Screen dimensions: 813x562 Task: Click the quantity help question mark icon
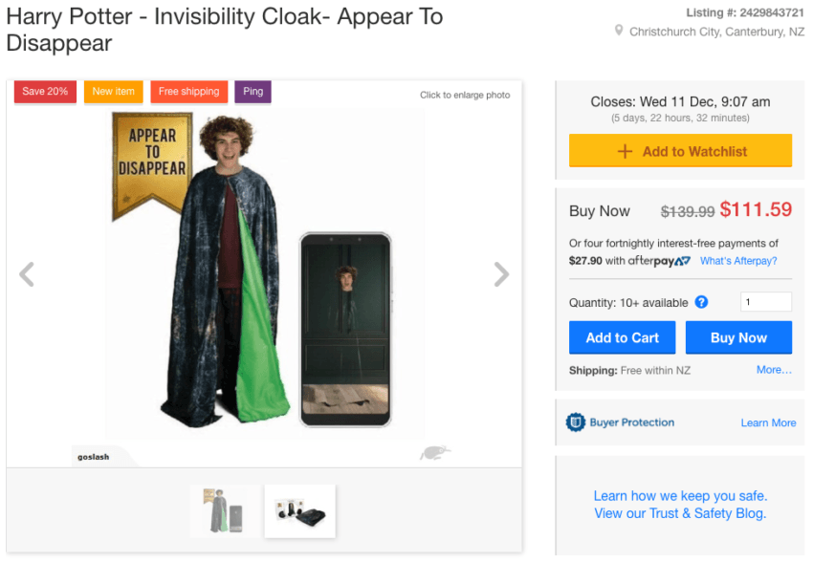point(701,302)
